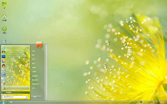The image size is (167, 104).
Task: Open 音乐 (Music) in Start menu
Action: (33, 59)
